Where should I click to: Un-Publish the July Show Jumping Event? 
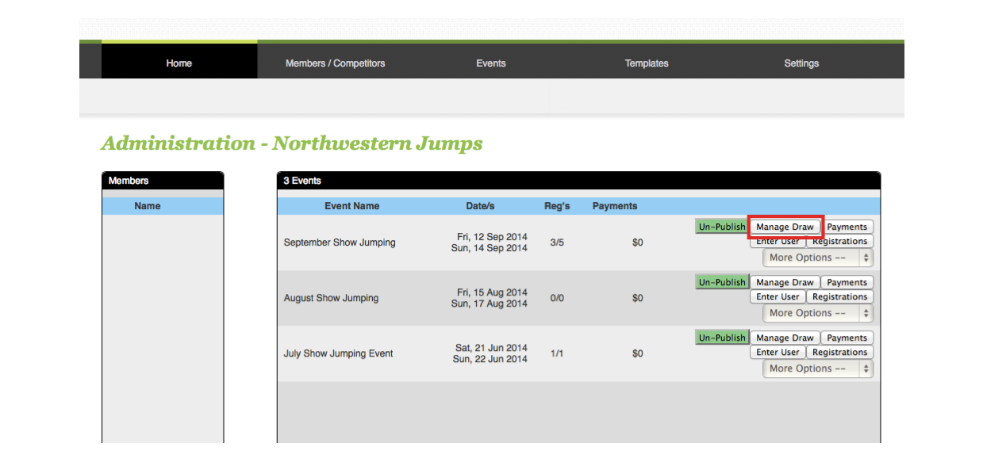[x=721, y=338]
